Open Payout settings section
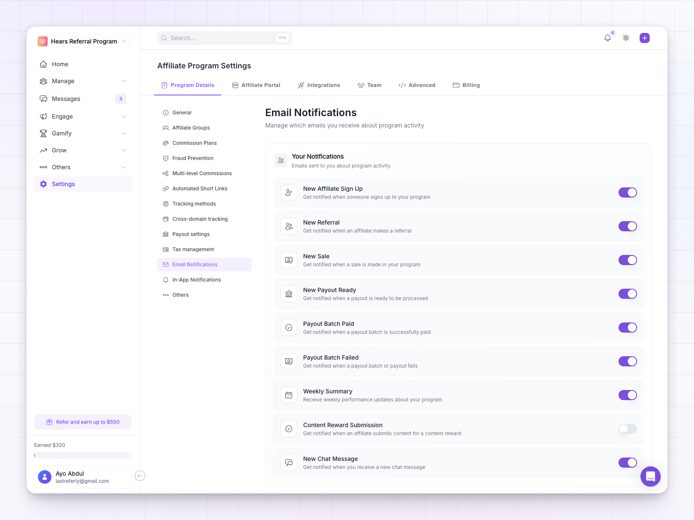 click(x=204, y=234)
